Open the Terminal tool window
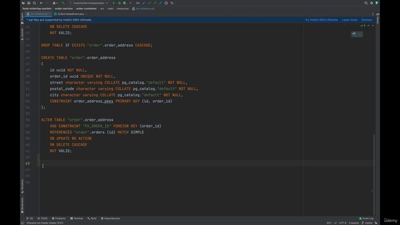The width and height of the screenshot is (400, 225). [76, 218]
